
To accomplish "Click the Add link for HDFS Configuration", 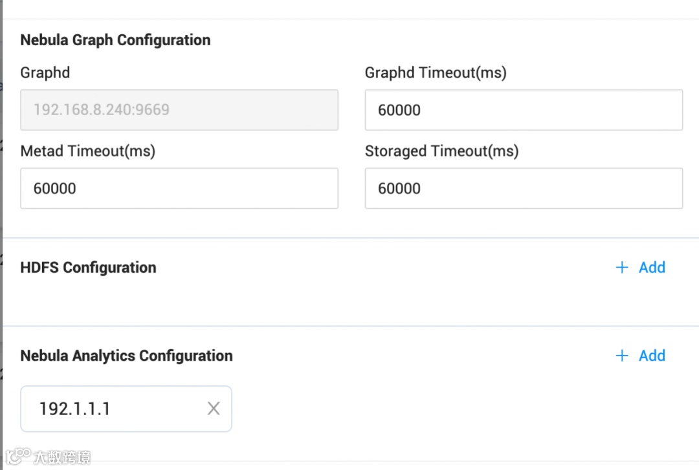I will click(652, 268).
